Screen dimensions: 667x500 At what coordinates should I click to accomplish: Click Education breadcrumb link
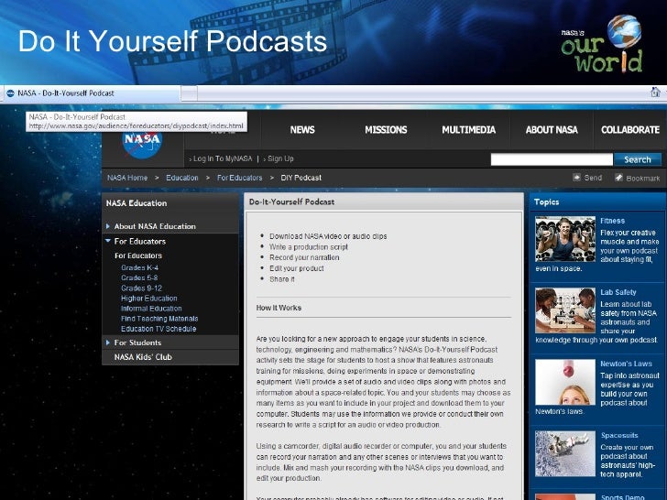click(182, 178)
